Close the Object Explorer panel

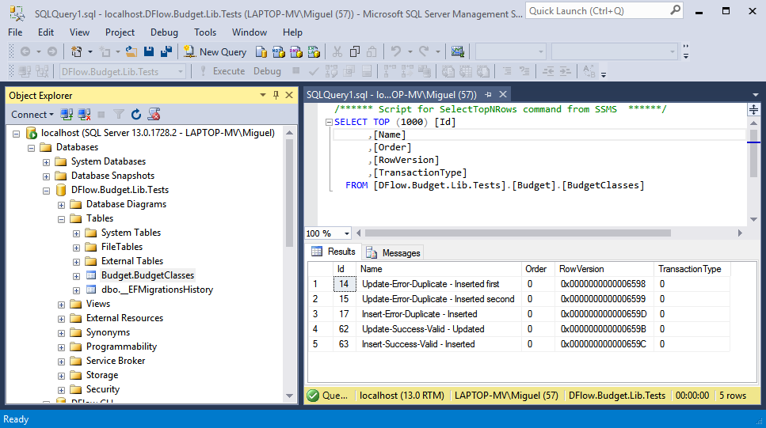[x=289, y=95]
